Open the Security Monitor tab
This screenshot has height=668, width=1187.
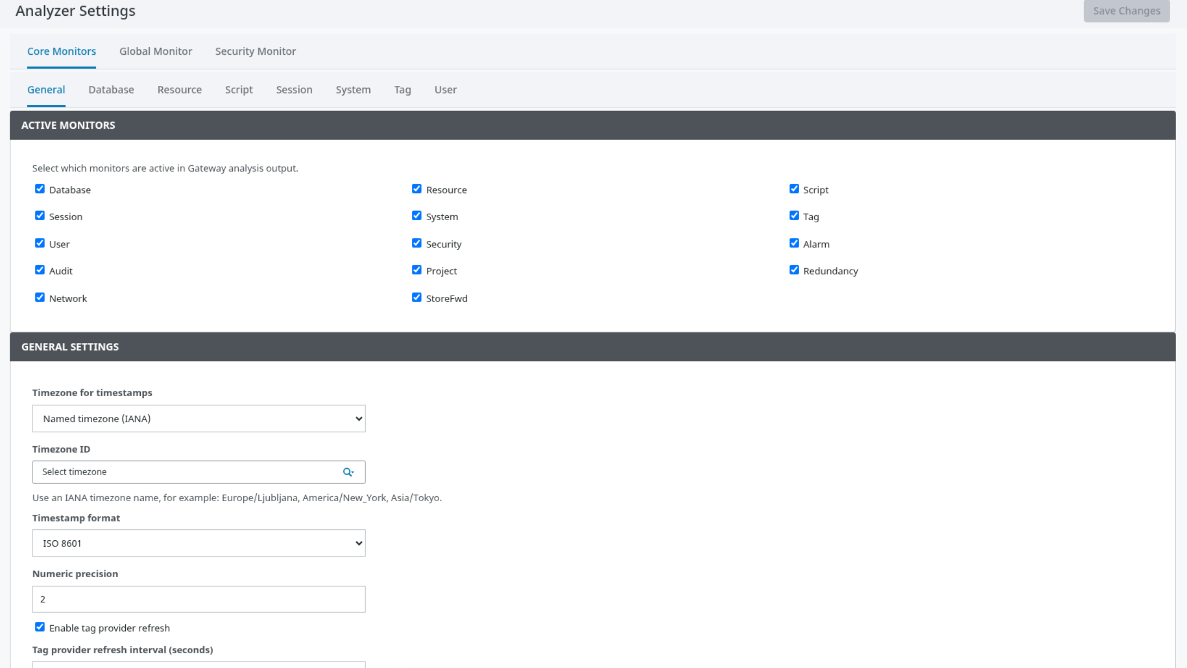pos(256,51)
